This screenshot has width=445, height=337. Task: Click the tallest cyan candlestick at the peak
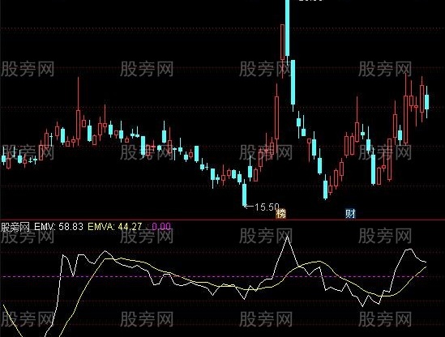[288, 28]
